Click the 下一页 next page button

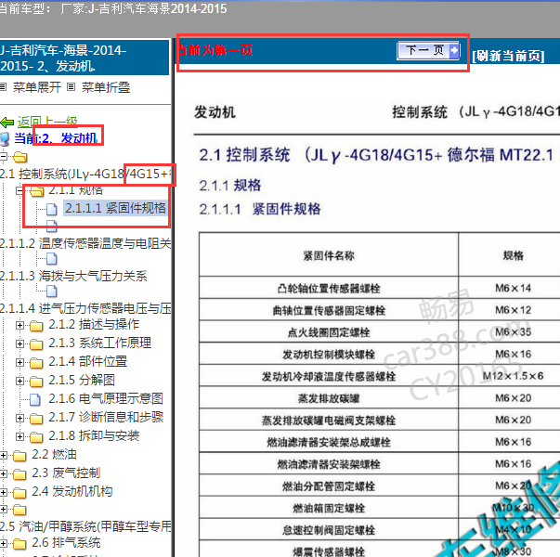click(x=428, y=51)
